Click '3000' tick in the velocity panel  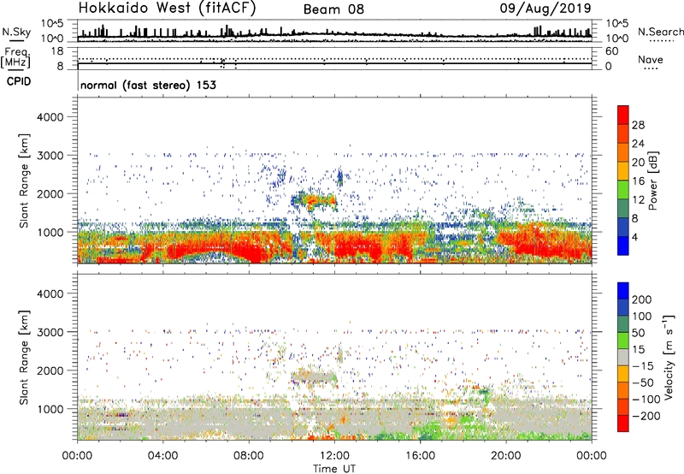(50, 332)
